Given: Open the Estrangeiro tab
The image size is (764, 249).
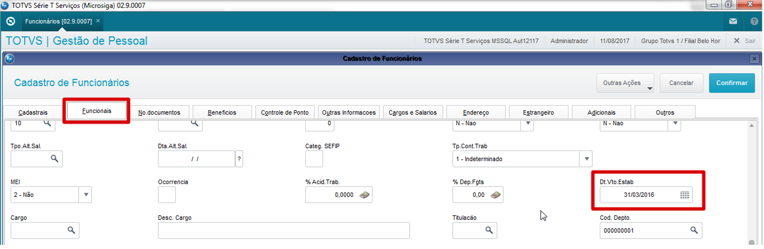Looking at the screenshot, I should click(539, 113).
